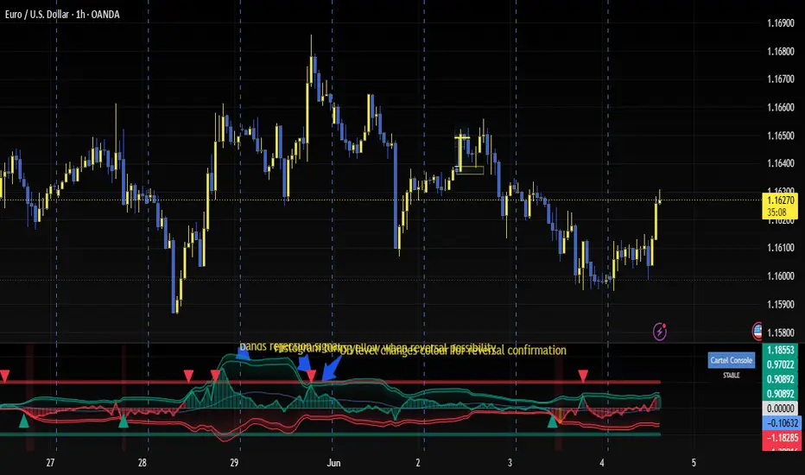Viewport: 805px width, 475px height.
Task: Click the grey 0.00000 indicator value
Action: click(x=780, y=408)
